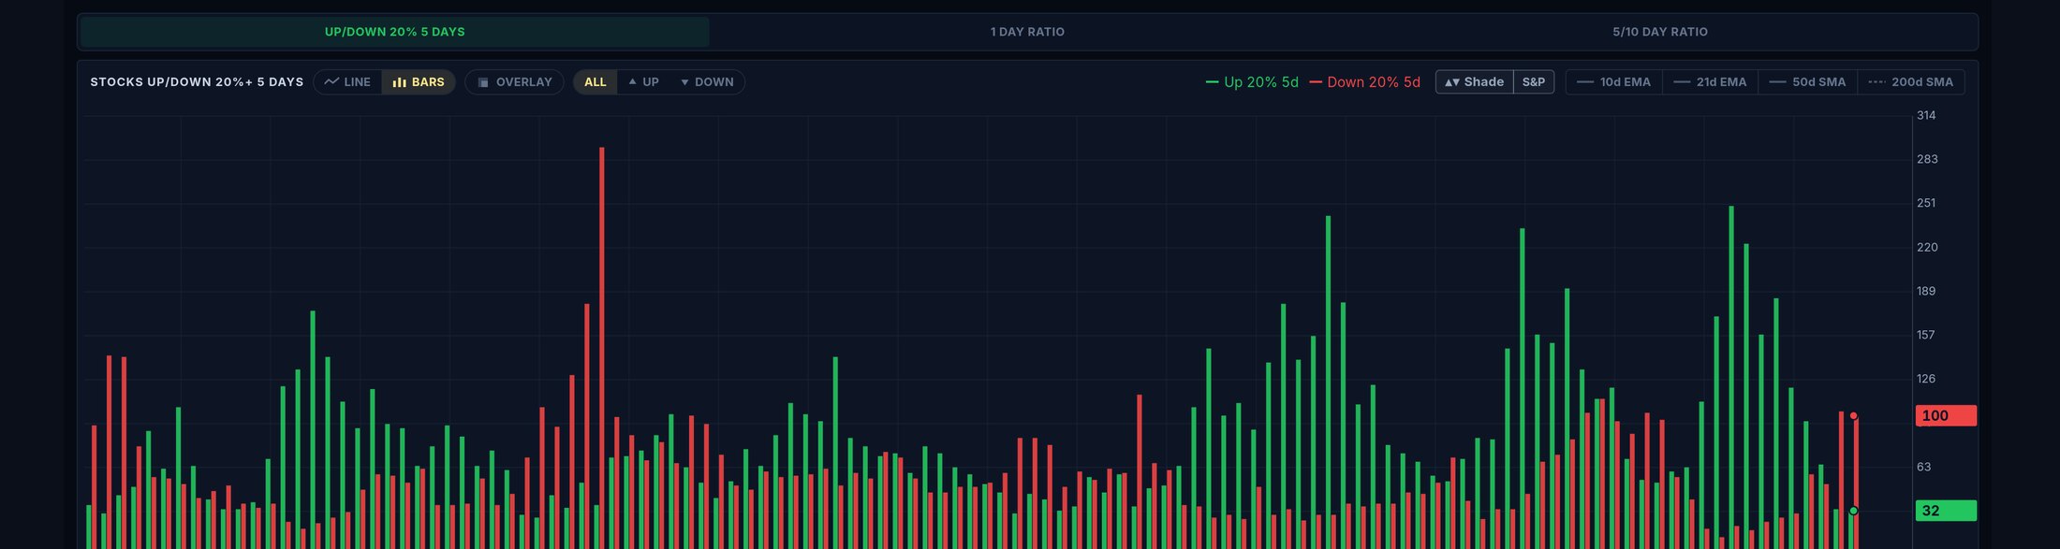Toggle the Shade button
The image size is (2060, 549).
click(1474, 82)
